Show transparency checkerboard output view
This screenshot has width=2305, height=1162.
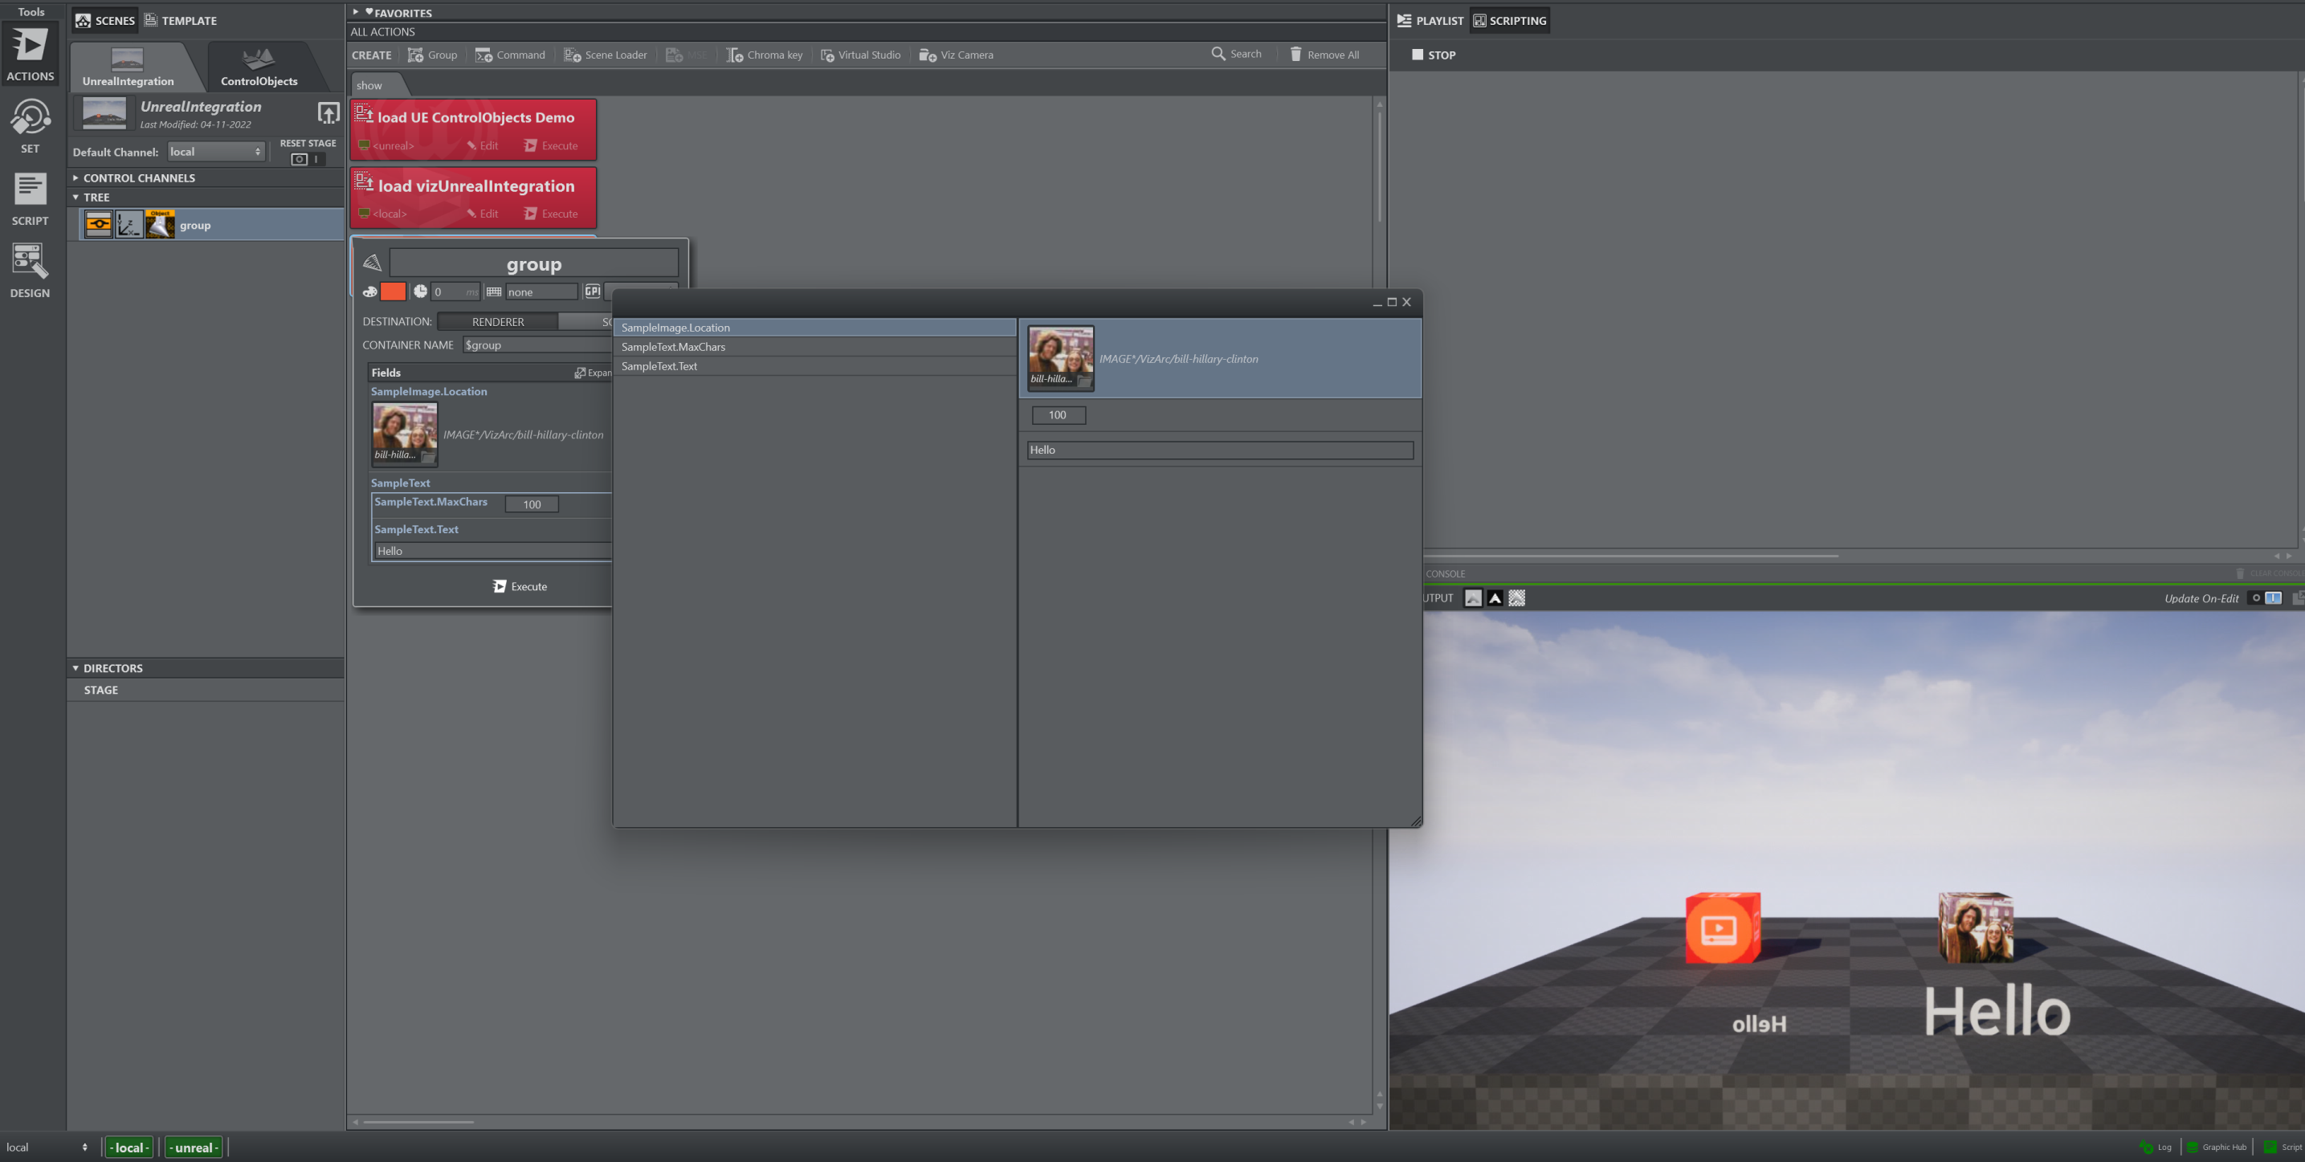point(1516,598)
